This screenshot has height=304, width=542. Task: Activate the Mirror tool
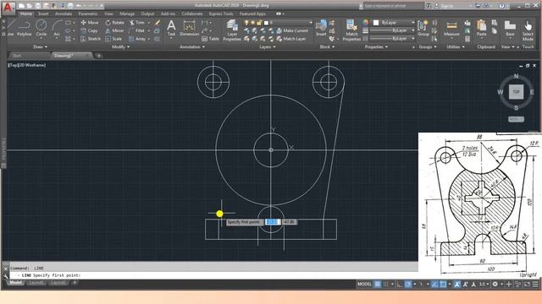[x=114, y=30]
